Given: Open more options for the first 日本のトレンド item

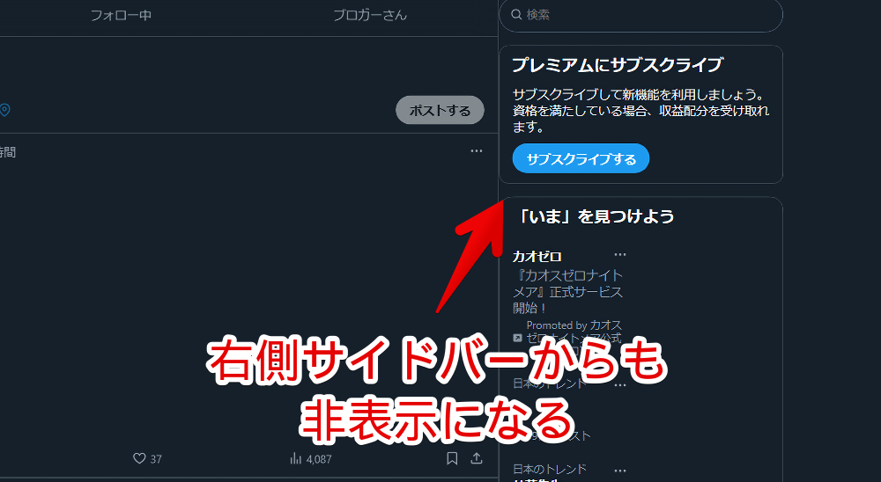Looking at the screenshot, I should coord(620,385).
